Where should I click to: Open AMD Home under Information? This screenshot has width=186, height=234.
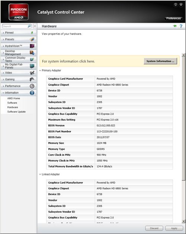coord(14,98)
